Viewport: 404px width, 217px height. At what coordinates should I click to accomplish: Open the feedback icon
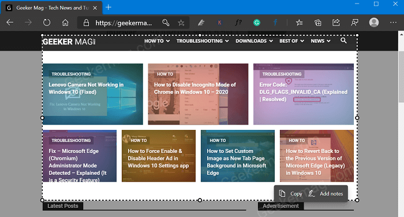(x=355, y=23)
